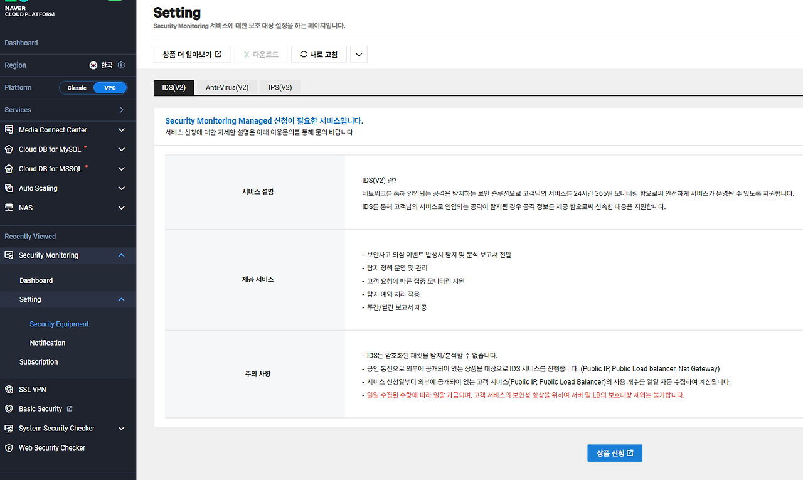Click the Media Connect Center icon

[9, 130]
